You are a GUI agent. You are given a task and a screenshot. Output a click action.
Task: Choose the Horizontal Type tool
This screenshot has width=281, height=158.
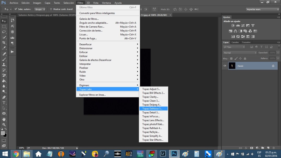(x=4, y=103)
